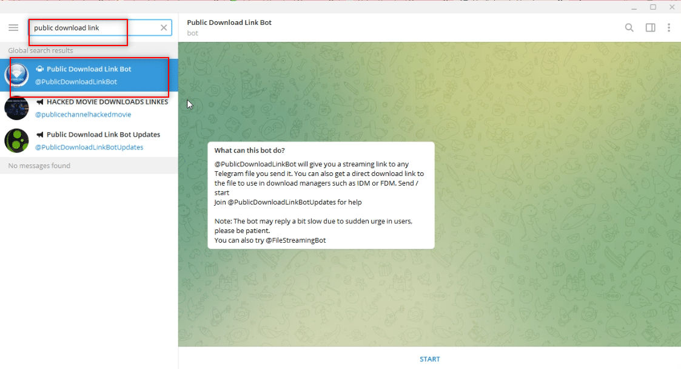Click megaphone icon beside Bot Updates
681x369 pixels.
(39, 134)
